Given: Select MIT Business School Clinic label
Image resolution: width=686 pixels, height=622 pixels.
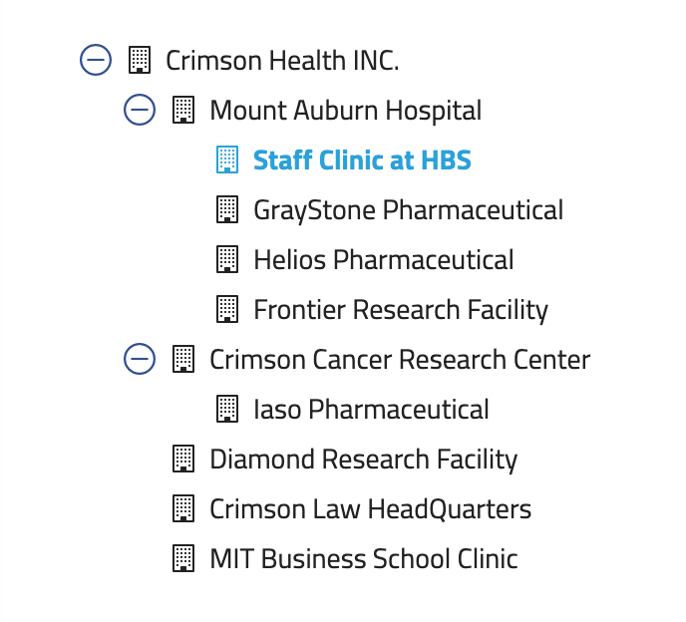Looking at the screenshot, I should click(363, 558).
